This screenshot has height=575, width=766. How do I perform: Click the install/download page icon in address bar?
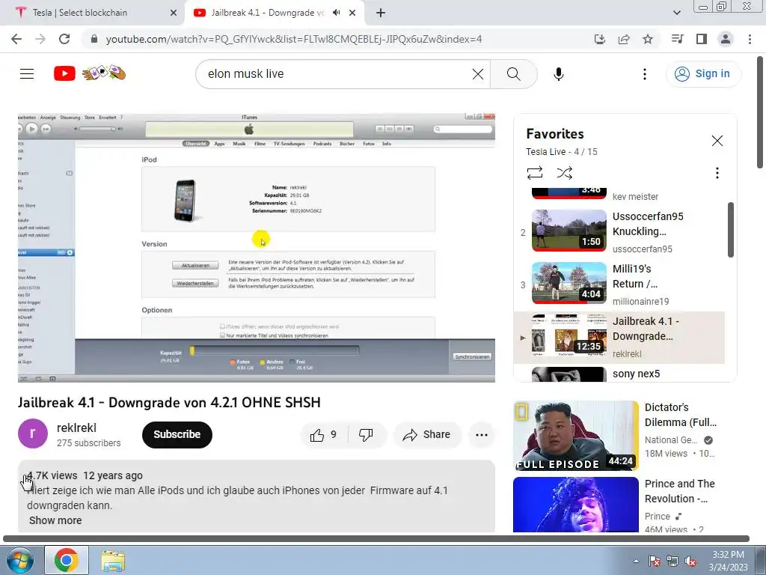pyautogui.click(x=600, y=39)
